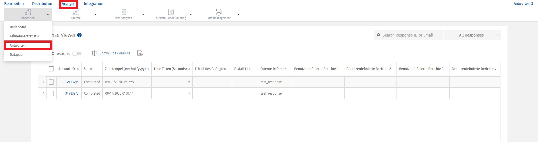Expand the Analyse toolbar dropdown arrow

pos(96,15)
